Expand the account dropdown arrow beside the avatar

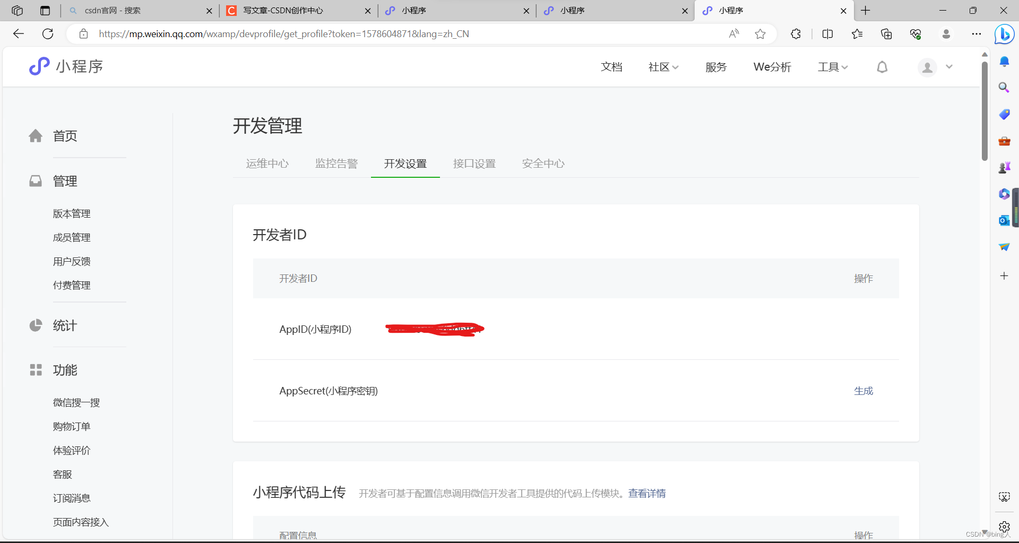coord(949,67)
